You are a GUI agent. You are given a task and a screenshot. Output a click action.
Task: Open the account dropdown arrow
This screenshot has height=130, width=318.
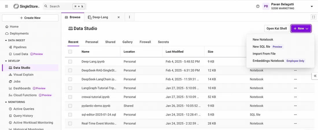[312, 6]
